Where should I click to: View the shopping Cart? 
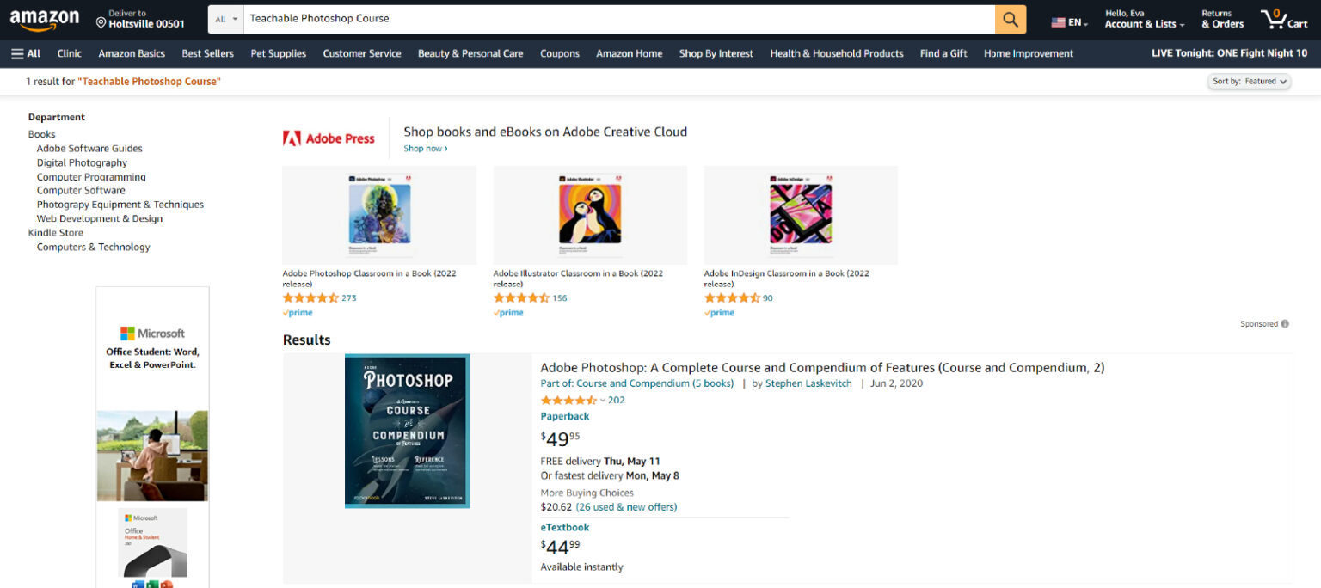[x=1283, y=18]
